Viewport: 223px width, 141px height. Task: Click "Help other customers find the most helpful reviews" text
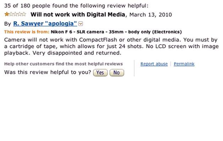coord(64,64)
